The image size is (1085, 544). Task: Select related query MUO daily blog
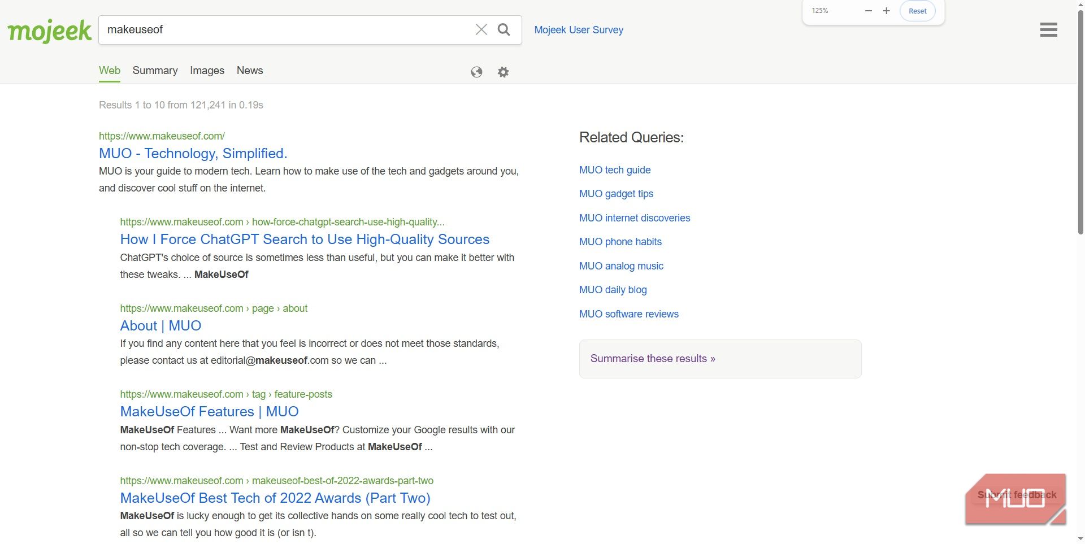[613, 290]
